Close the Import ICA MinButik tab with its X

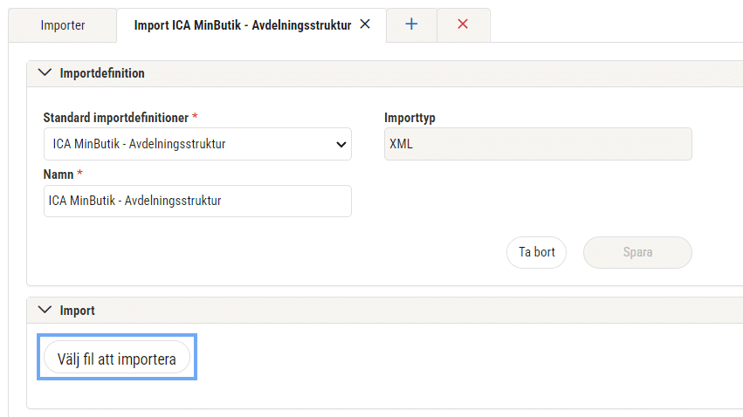365,24
